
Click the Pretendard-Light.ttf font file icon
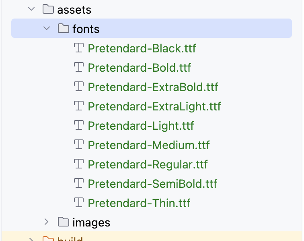[79, 125]
